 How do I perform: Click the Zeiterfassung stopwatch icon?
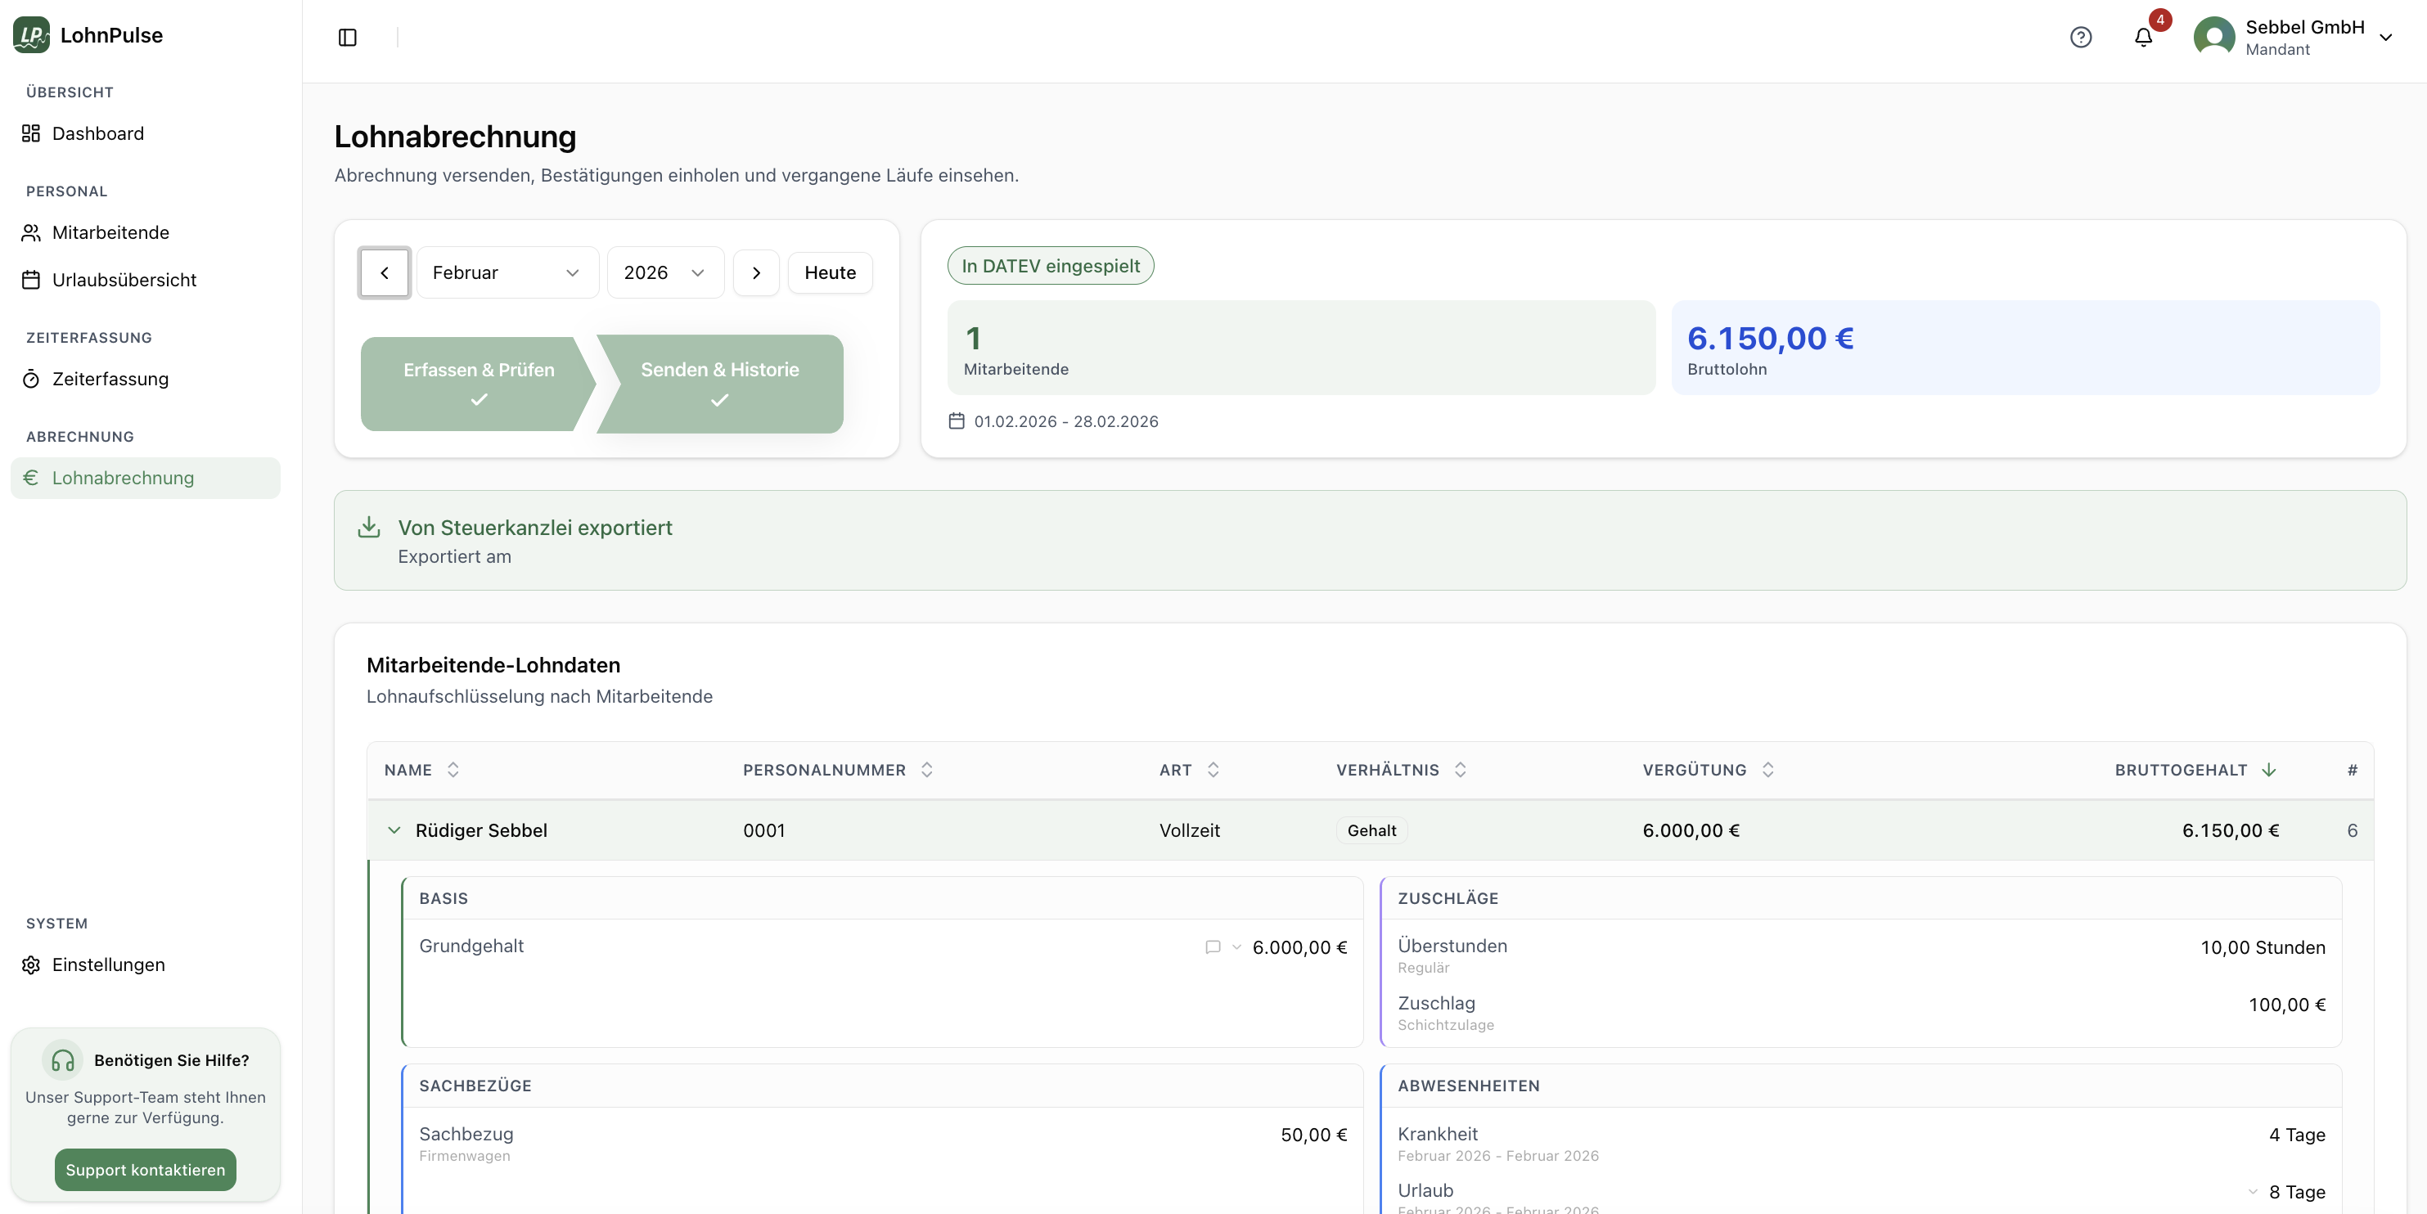tap(31, 379)
